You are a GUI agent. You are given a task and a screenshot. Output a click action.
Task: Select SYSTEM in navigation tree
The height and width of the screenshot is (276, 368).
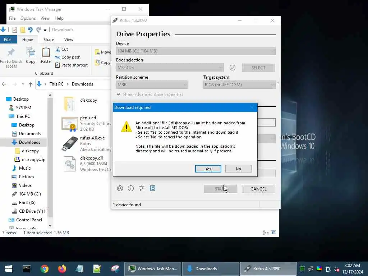(x=23, y=108)
